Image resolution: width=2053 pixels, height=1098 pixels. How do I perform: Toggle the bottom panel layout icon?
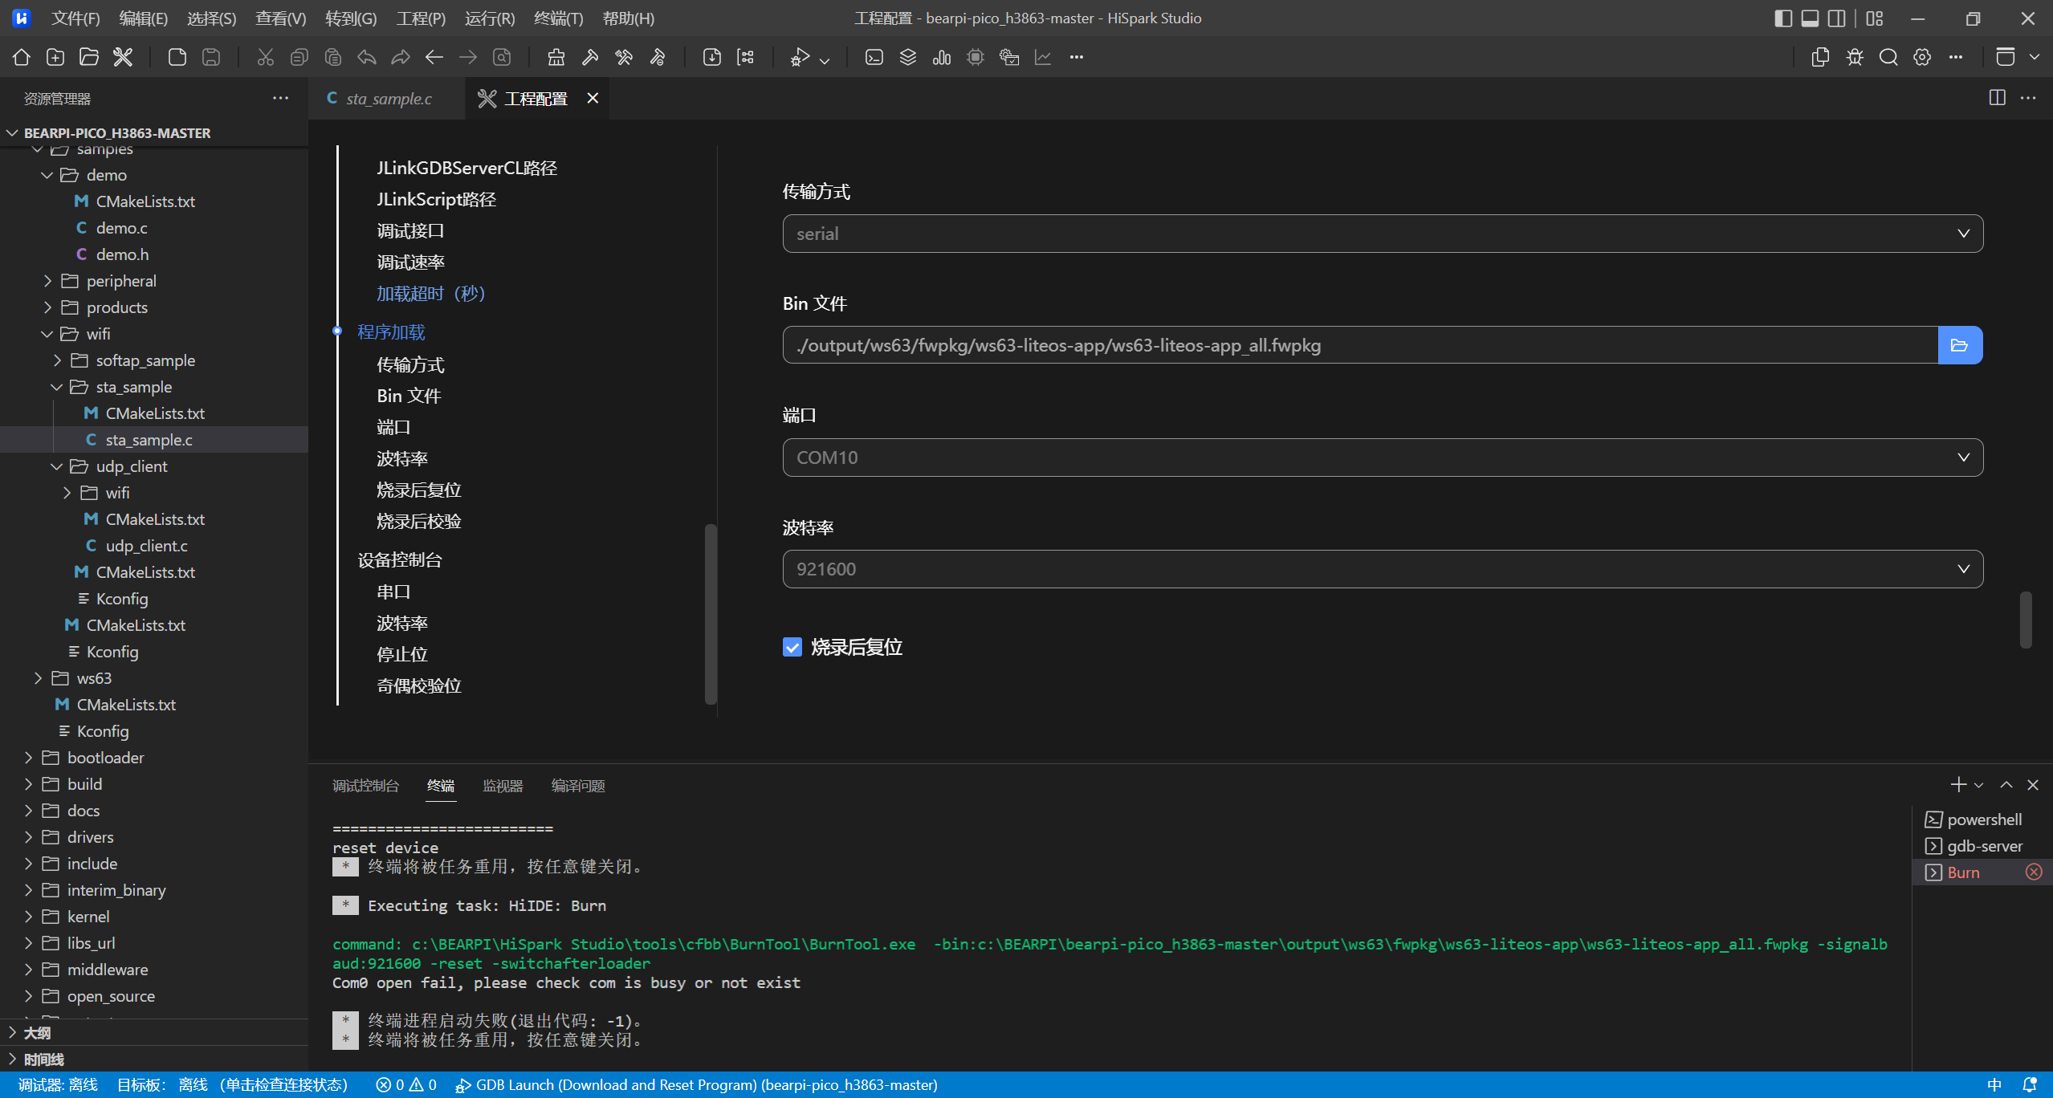coord(1810,18)
